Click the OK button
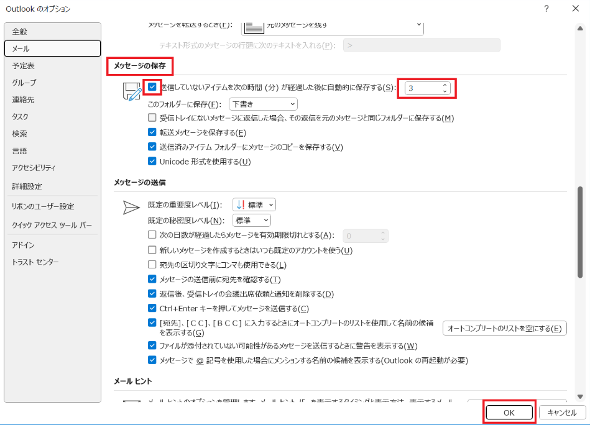 509,413
